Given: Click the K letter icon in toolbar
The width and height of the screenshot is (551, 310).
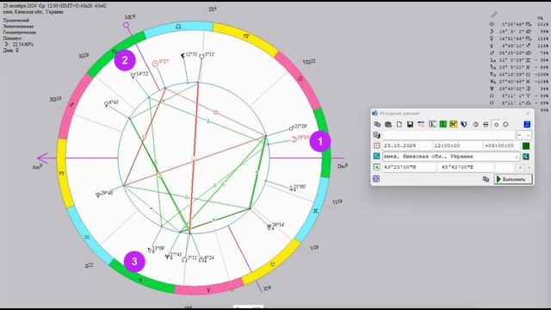Looking at the screenshot, I should click(432, 124).
